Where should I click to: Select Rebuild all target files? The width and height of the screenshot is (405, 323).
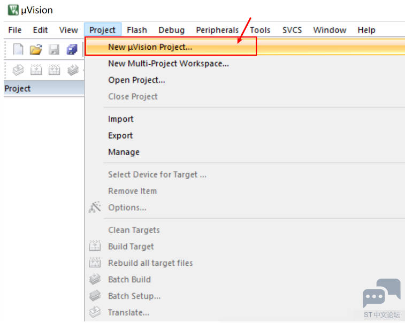[x=245, y=263]
